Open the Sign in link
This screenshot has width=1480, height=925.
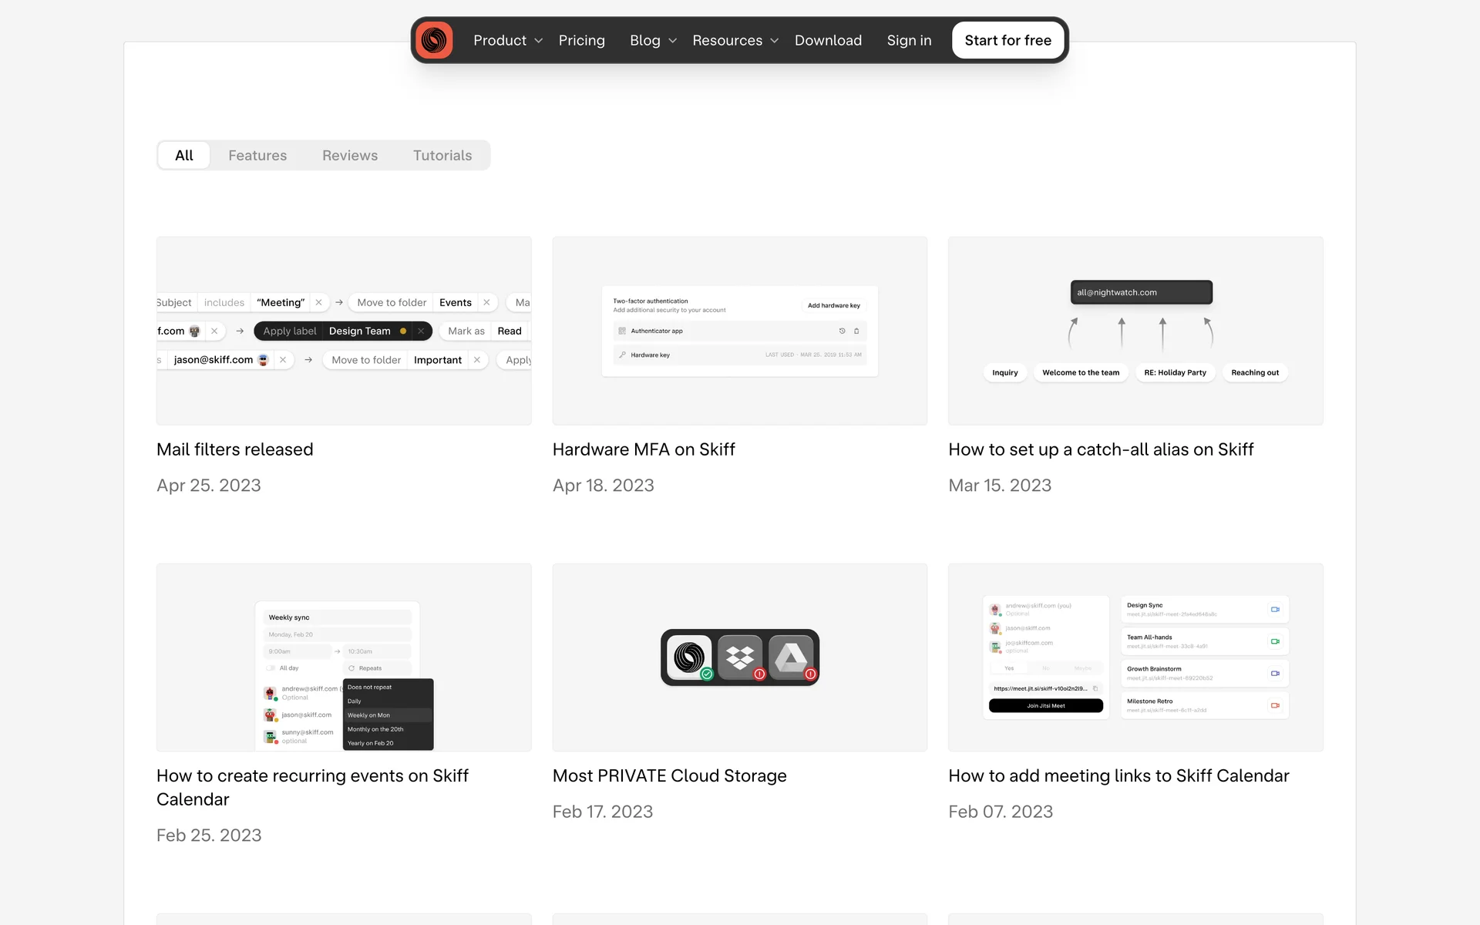coord(909,40)
